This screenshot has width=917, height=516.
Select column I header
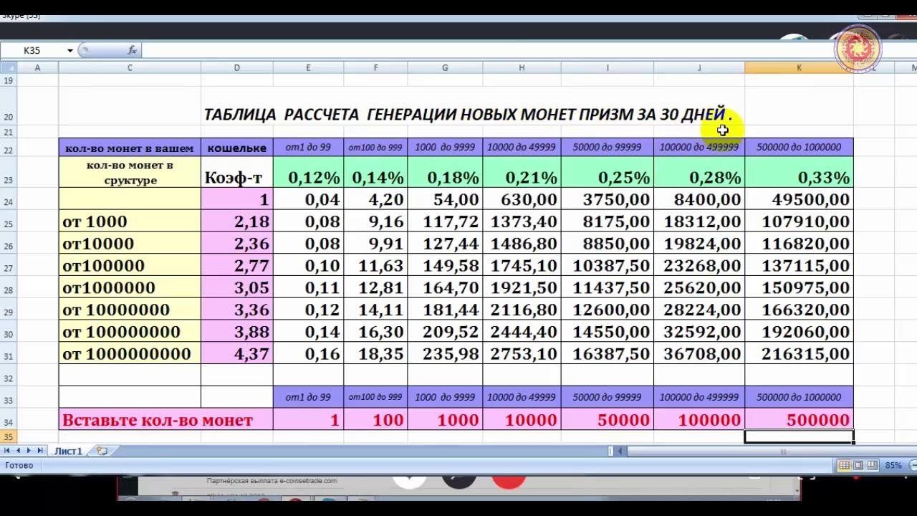pyautogui.click(x=608, y=67)
